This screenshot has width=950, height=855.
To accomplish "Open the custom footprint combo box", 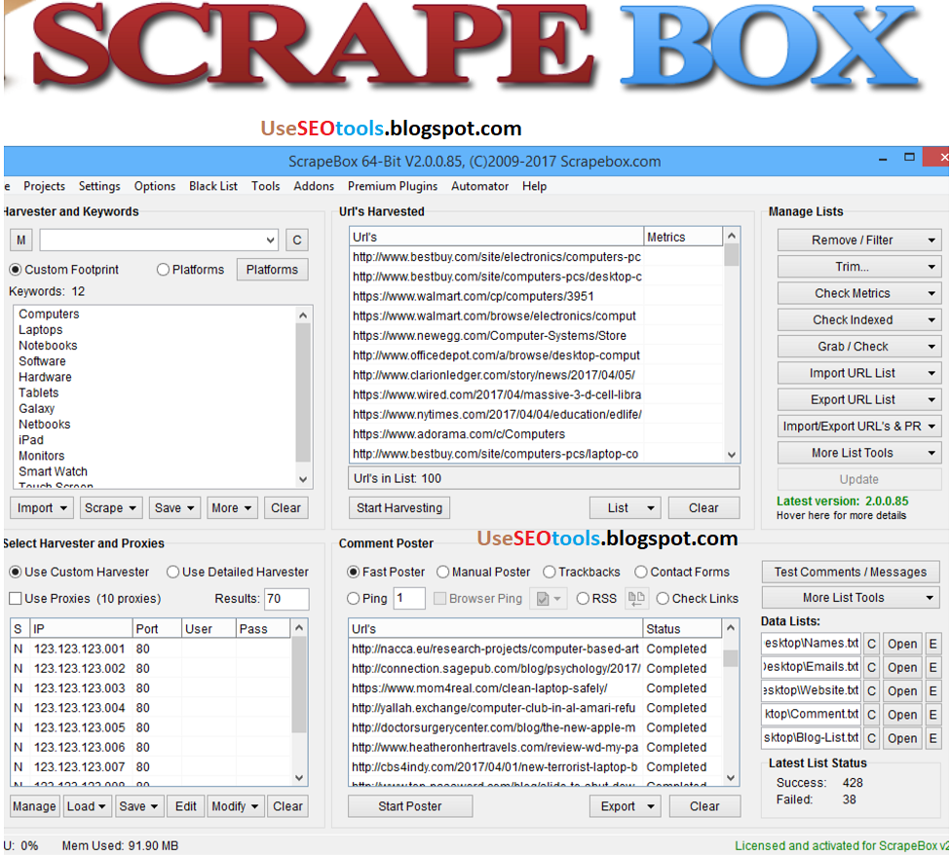I will [159, 240].
